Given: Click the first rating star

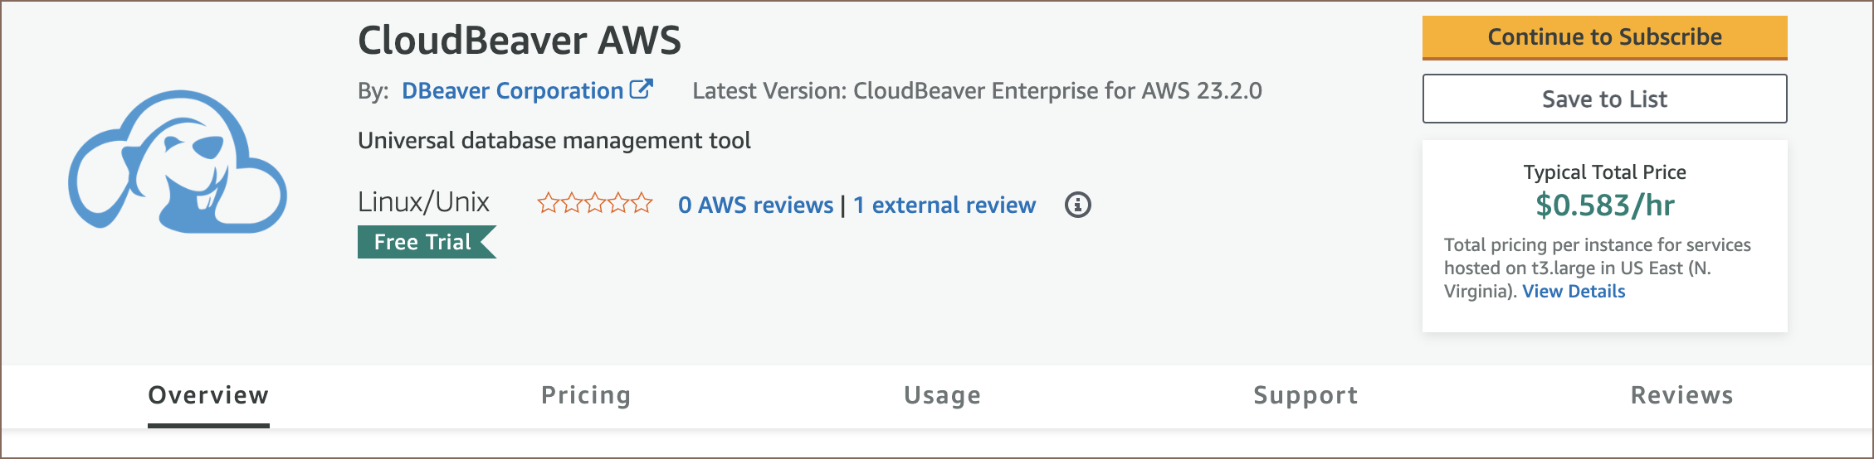Looking at the screenshot, I should tap(549, 203).
